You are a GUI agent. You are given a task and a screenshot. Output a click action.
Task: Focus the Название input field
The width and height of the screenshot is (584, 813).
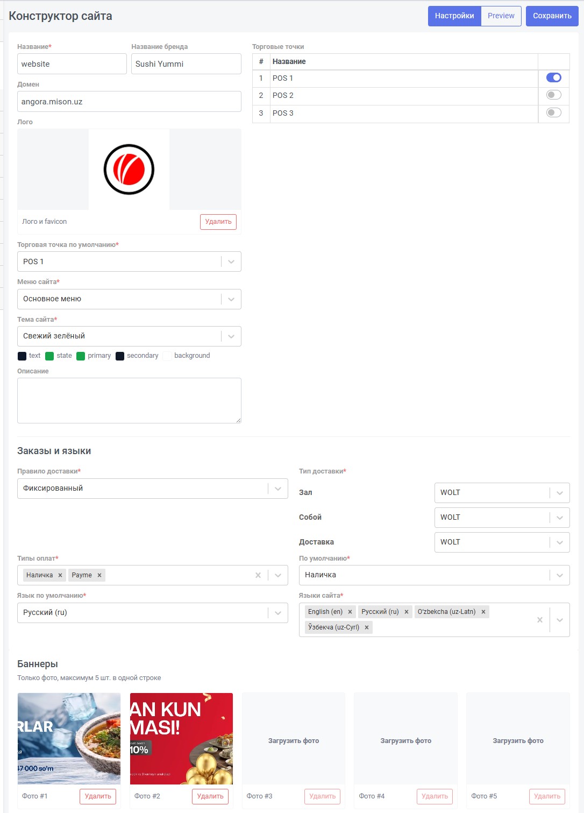(x=72, y=64)
